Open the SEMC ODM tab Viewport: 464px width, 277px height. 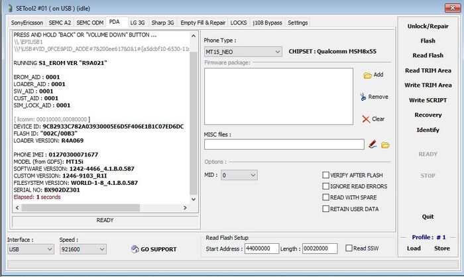(90, 23)
